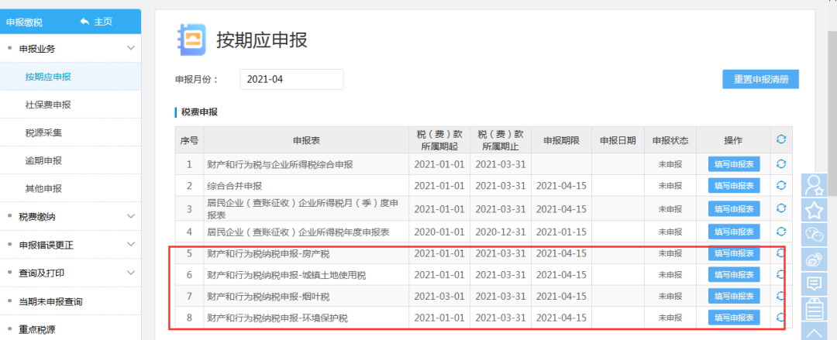Click the 2021-01-15 deadline cell
Viewport: 837px width, 340px height.
click(562, 232)
